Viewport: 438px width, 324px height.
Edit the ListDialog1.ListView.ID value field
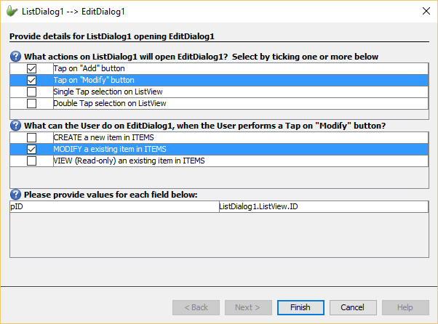(323, 207)
